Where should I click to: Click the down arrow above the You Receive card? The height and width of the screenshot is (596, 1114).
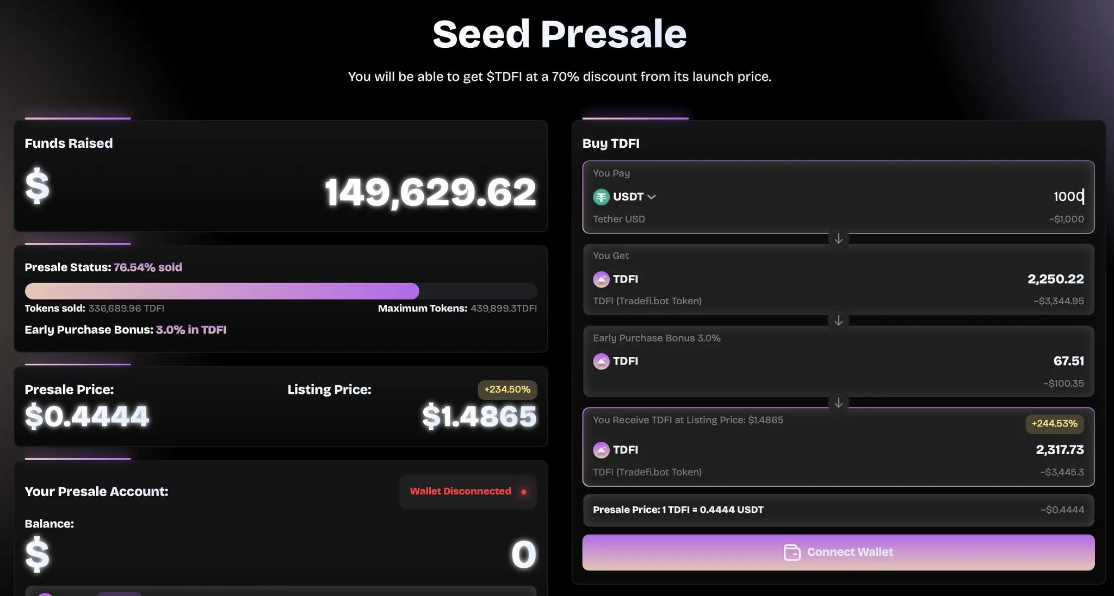coord(839,403)
